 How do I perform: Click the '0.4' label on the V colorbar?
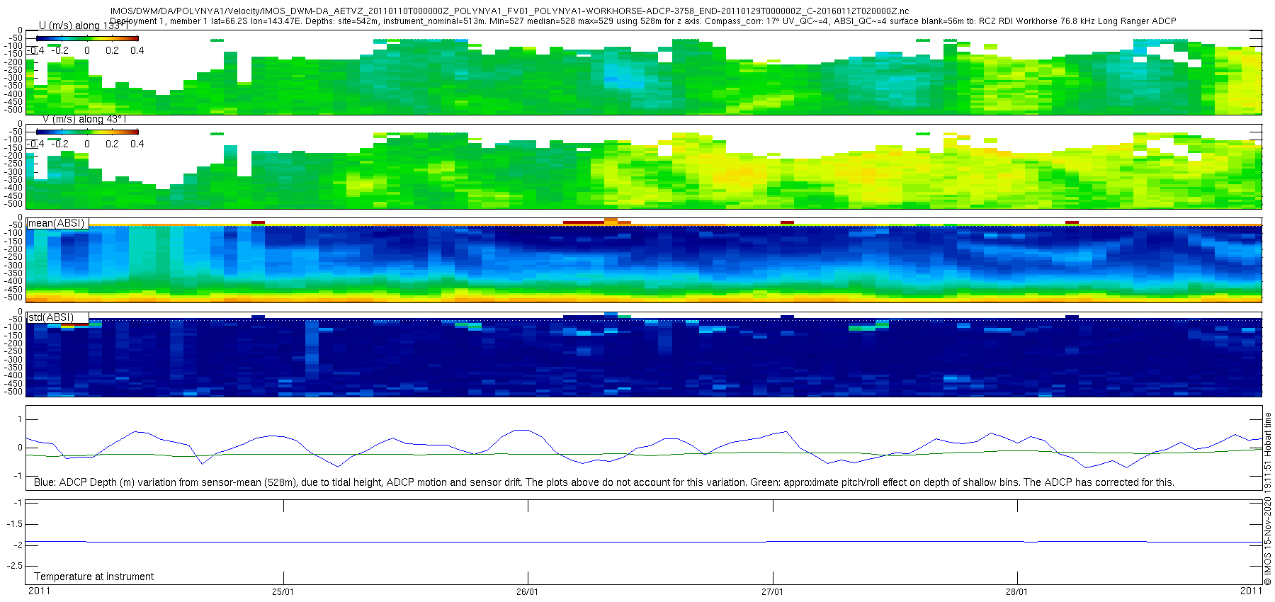point(137,144)
